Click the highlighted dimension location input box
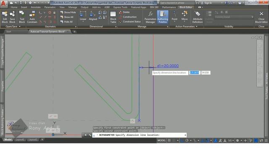269x151 pixels. (194, 73)
